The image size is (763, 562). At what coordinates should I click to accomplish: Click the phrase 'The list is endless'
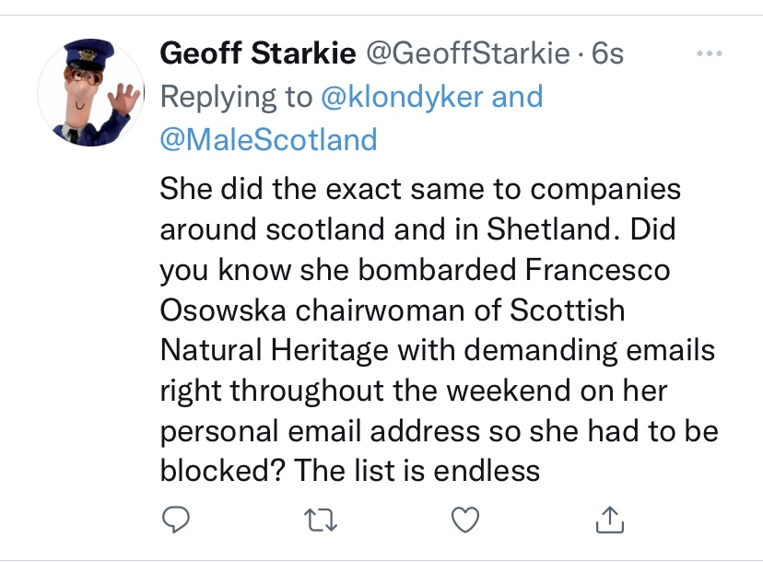[417, 472]
